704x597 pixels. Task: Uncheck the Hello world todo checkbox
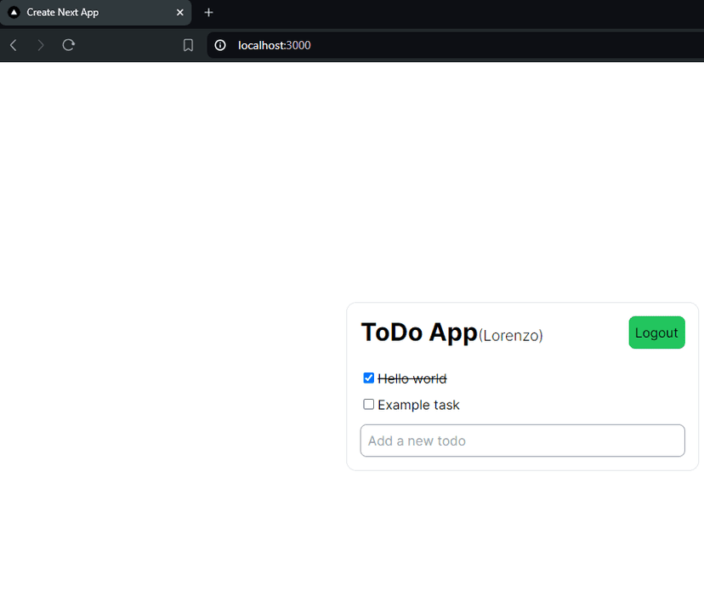tap(369, 378)
